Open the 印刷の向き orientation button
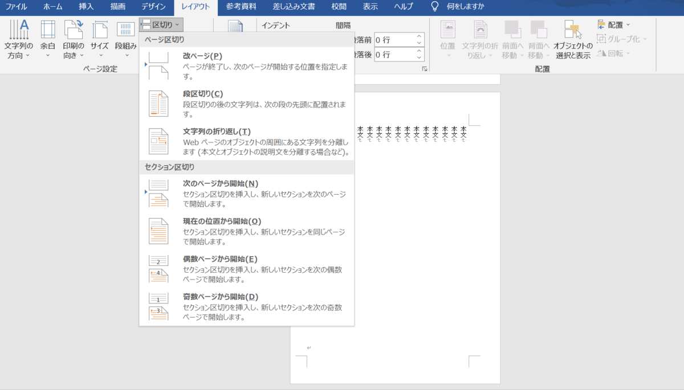The height and width of the screenshot is (390, 684). [x=74, y=39]
